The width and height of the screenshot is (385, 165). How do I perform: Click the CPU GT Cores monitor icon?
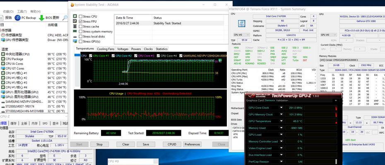[3, 68]
